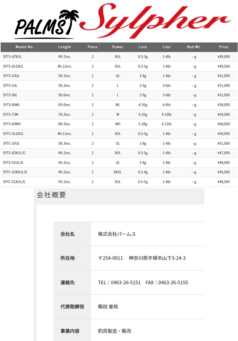Click the 5ft.6inc. length cell
Image resolution: width=238 pixels, height=341 pixels.
pyautogui.click(x=65, y=95)
